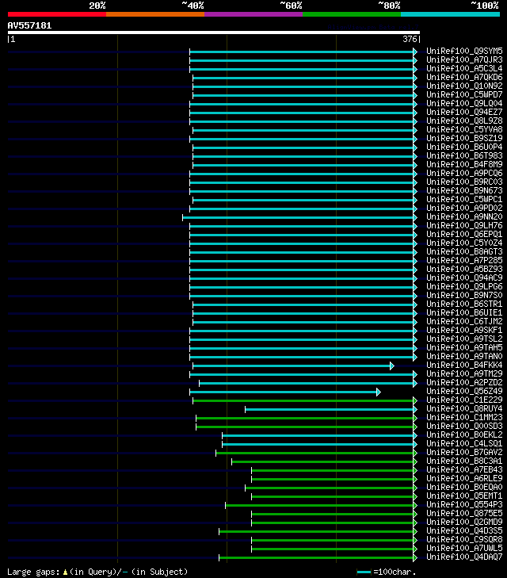Click label UniRef100_Q4DAQ7

coord(464,557)
